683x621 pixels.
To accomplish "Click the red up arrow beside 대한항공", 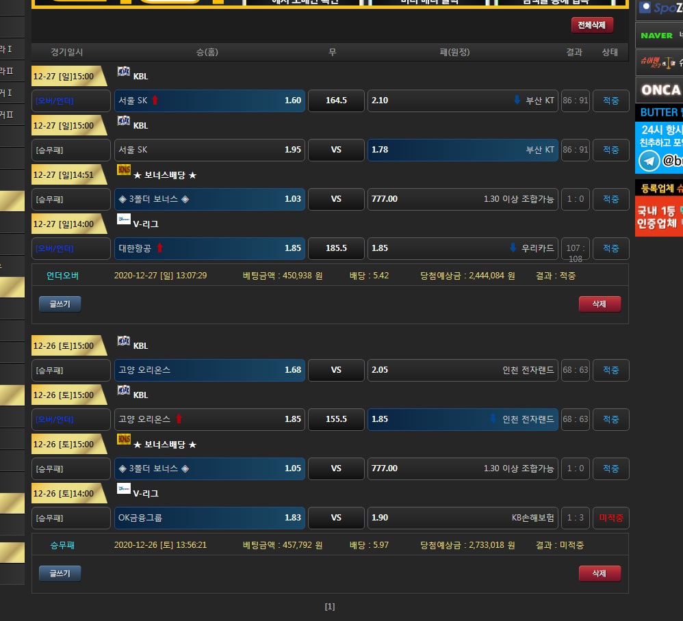I will (x=160, y=248).
